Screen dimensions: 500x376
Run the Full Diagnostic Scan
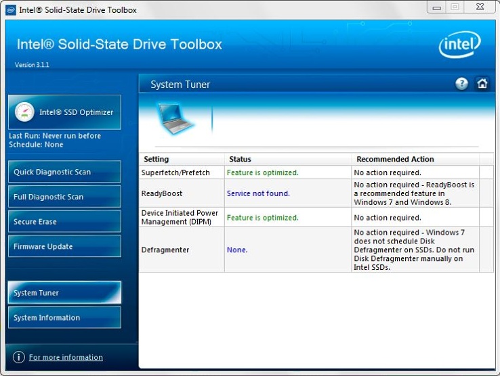pos(64,197)
